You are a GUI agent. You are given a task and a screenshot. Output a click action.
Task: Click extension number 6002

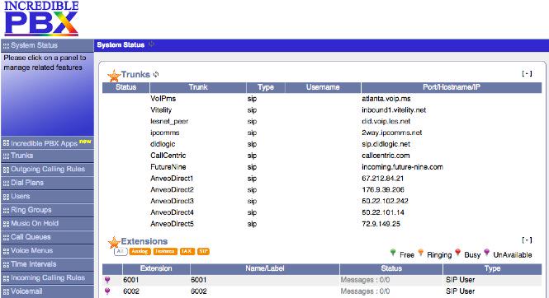point(131,291)
